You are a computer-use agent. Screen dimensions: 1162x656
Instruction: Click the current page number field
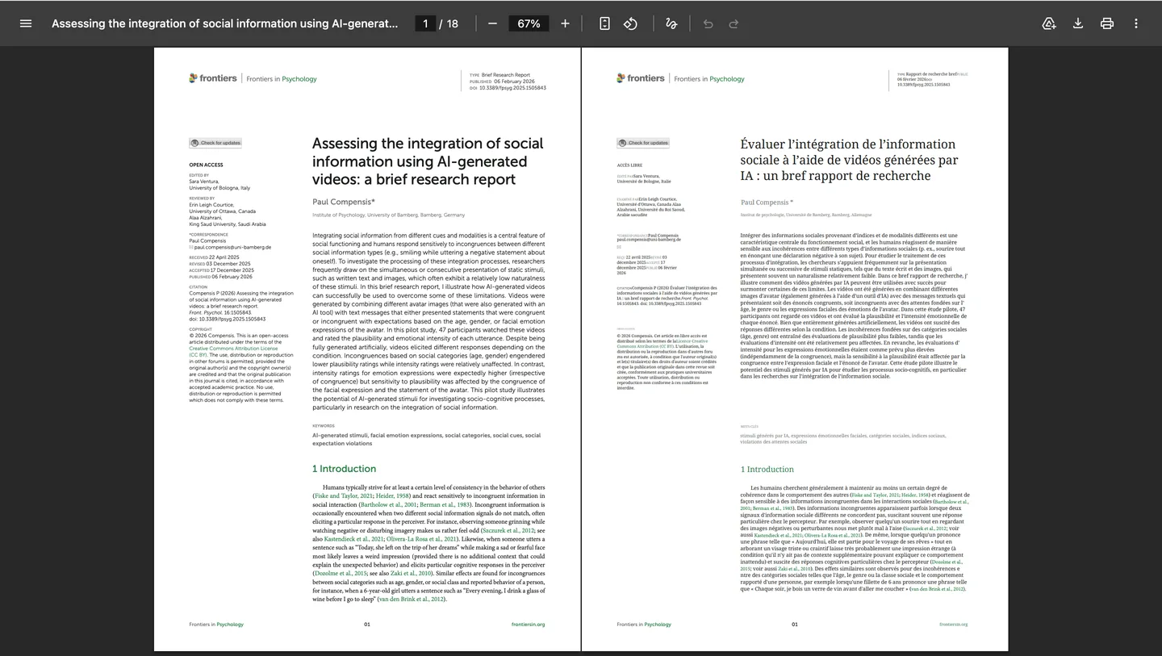(425, 23)
